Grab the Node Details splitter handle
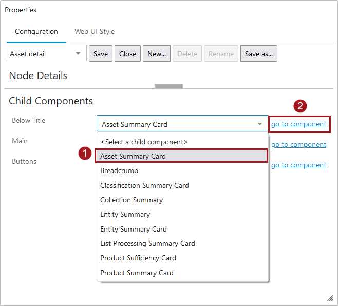 [x=168, y=86]
